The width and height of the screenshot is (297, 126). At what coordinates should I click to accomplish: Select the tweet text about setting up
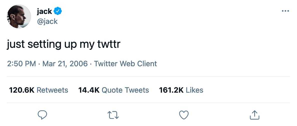63,44
